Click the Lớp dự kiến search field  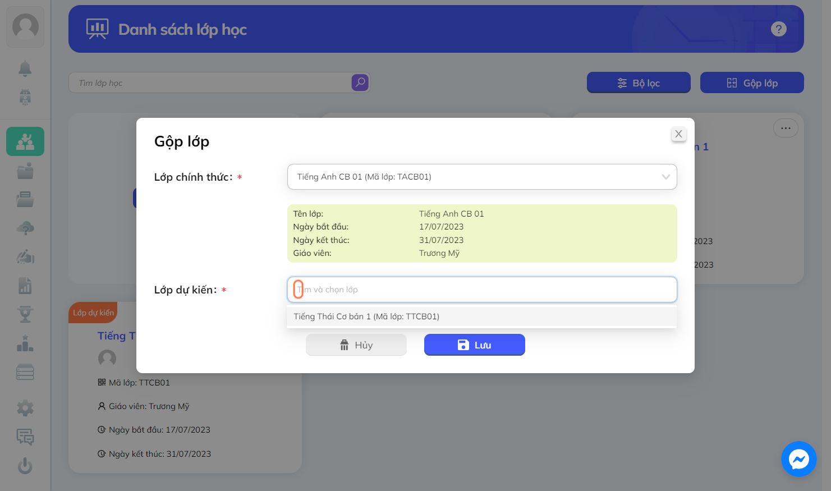click(482, 290)
